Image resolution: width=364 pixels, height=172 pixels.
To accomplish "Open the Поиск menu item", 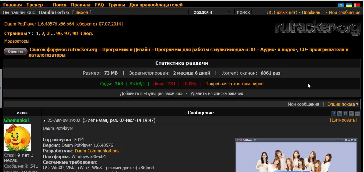I will [60, 5].
